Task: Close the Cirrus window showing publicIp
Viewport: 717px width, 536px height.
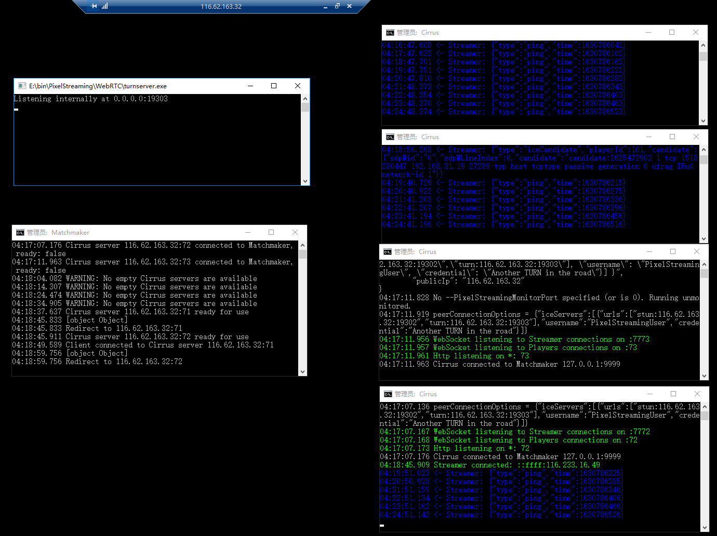Action: pyautogui.click(x=697, y=251)
